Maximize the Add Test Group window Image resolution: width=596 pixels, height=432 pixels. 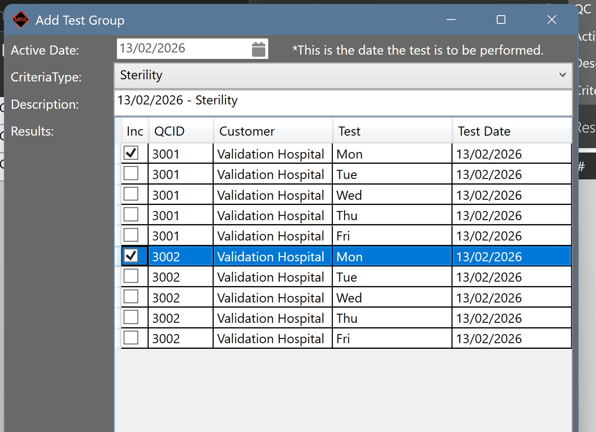[x=501, y=19]
